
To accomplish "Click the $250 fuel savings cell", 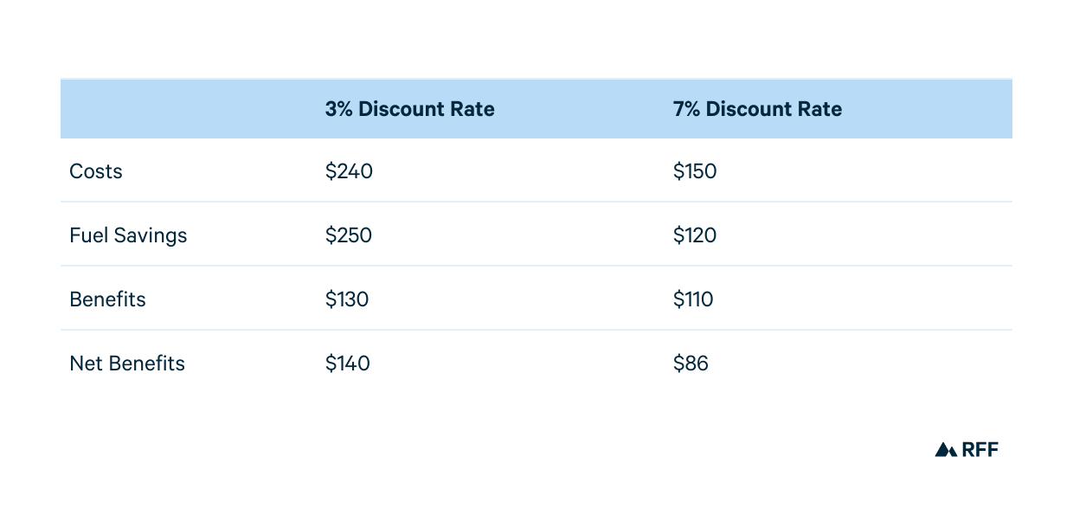I will click(x=349, y=235).
